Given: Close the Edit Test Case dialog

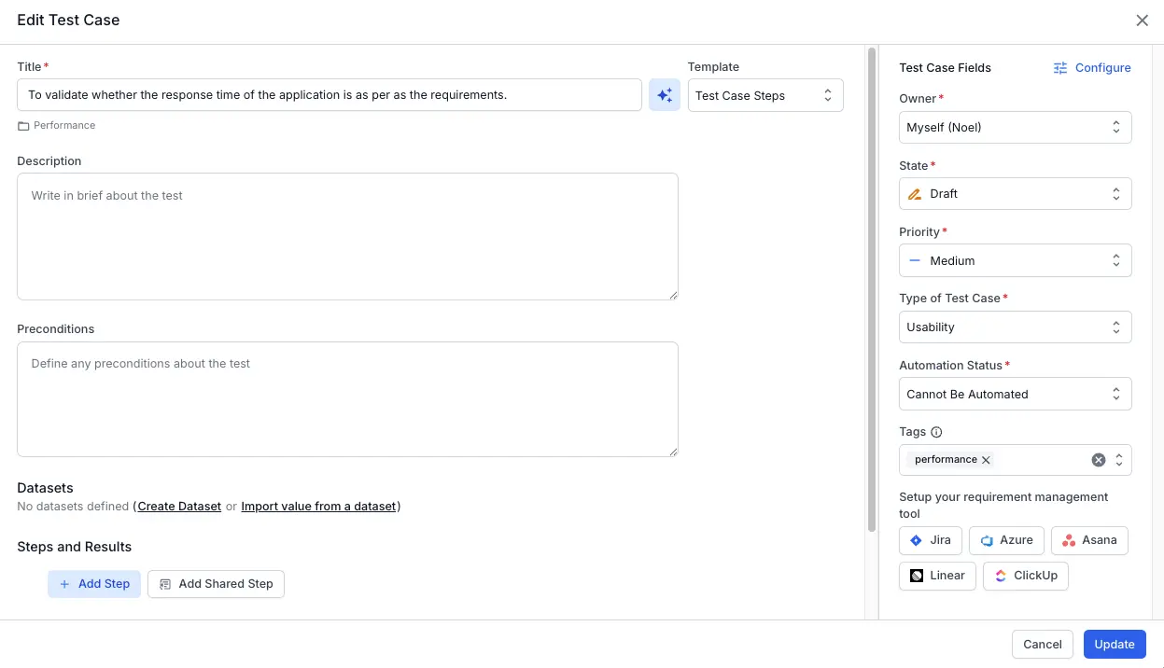Looking at the screenshot, I should tap(1142, 21).
